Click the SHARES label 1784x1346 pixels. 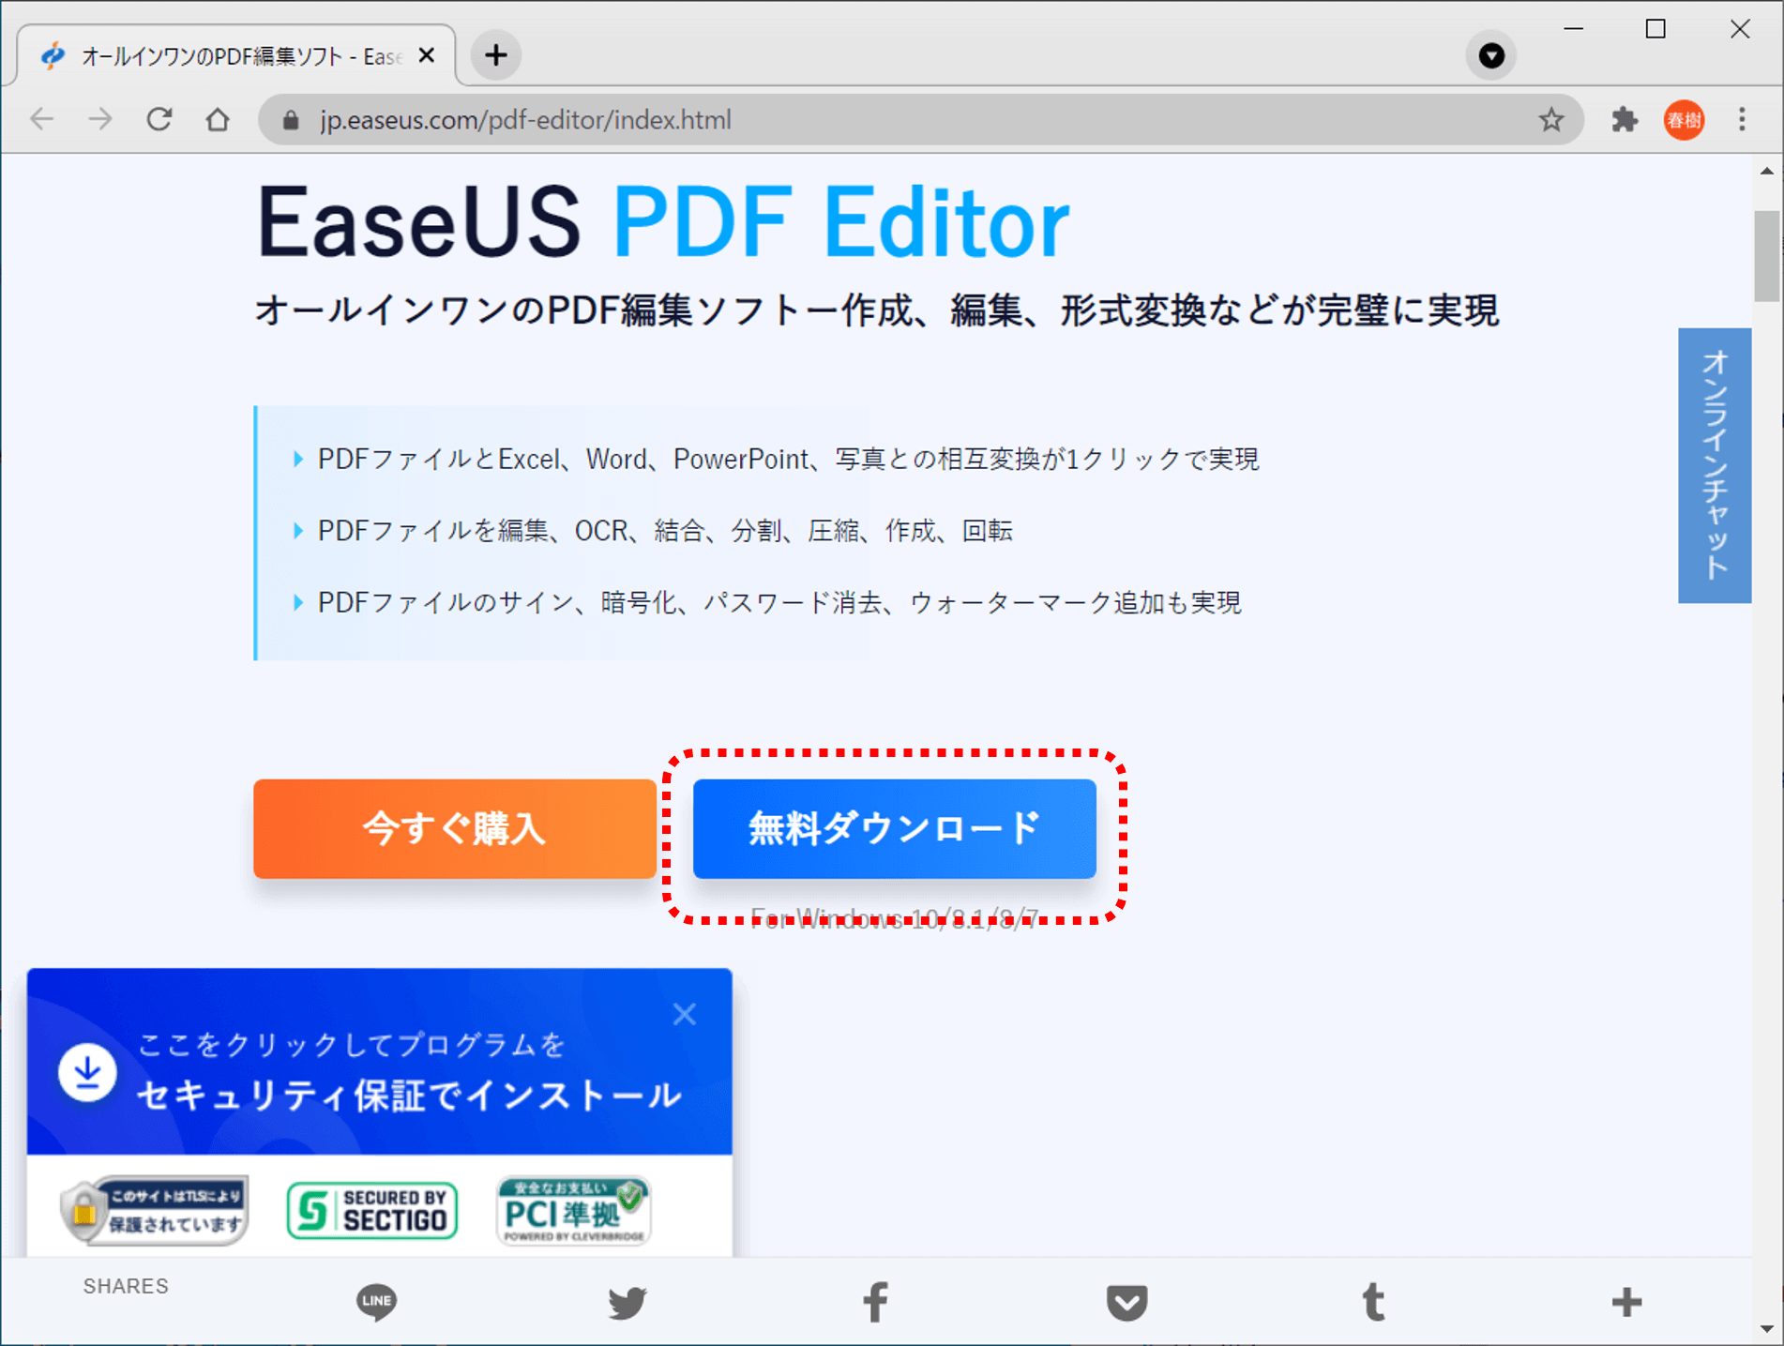126,1286
